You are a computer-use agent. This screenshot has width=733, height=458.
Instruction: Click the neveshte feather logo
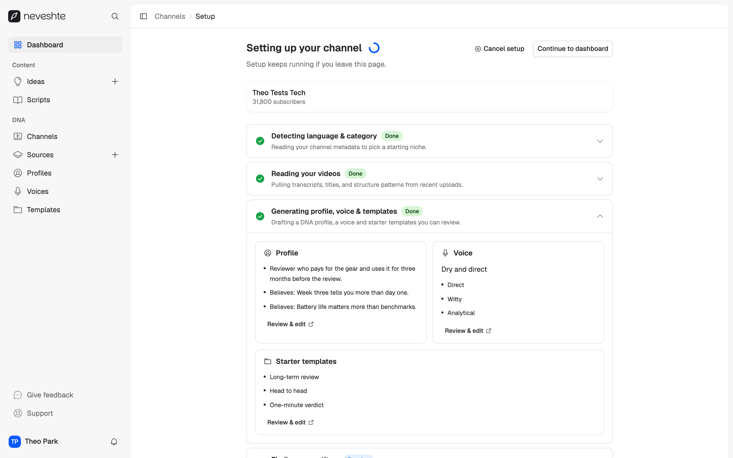[14, 16]
